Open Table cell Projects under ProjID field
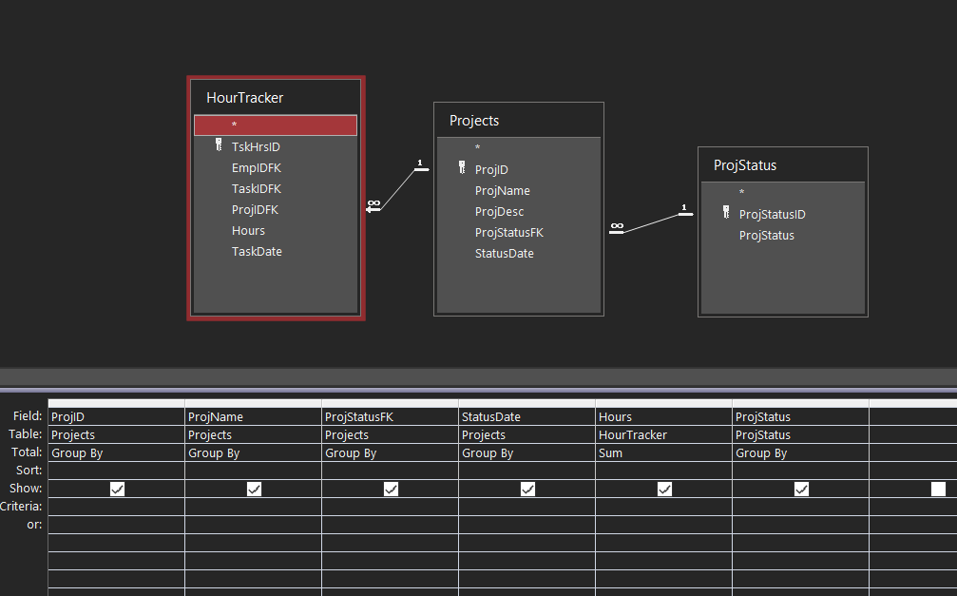 (x=117, y=434)
